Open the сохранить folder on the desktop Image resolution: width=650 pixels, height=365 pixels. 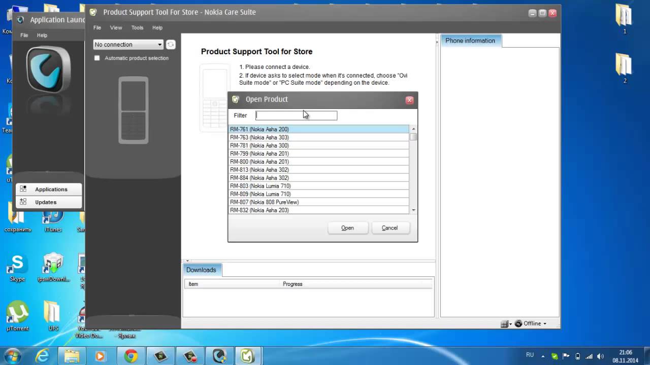[17, 221]
